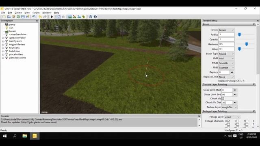Open the Scripts menu
This screenshot has width=260, height=146.
point(36,13)
